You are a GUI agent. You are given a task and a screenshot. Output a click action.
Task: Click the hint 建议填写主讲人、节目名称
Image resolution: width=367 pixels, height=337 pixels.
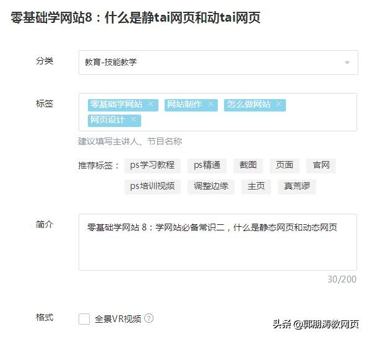(130, 141)
